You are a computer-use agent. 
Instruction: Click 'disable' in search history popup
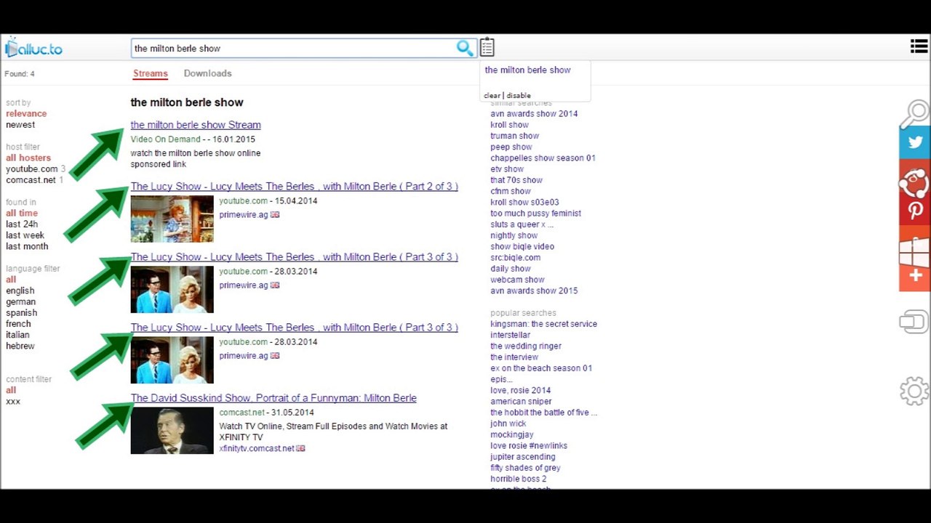pyautogui.click(x=519, y=96)
